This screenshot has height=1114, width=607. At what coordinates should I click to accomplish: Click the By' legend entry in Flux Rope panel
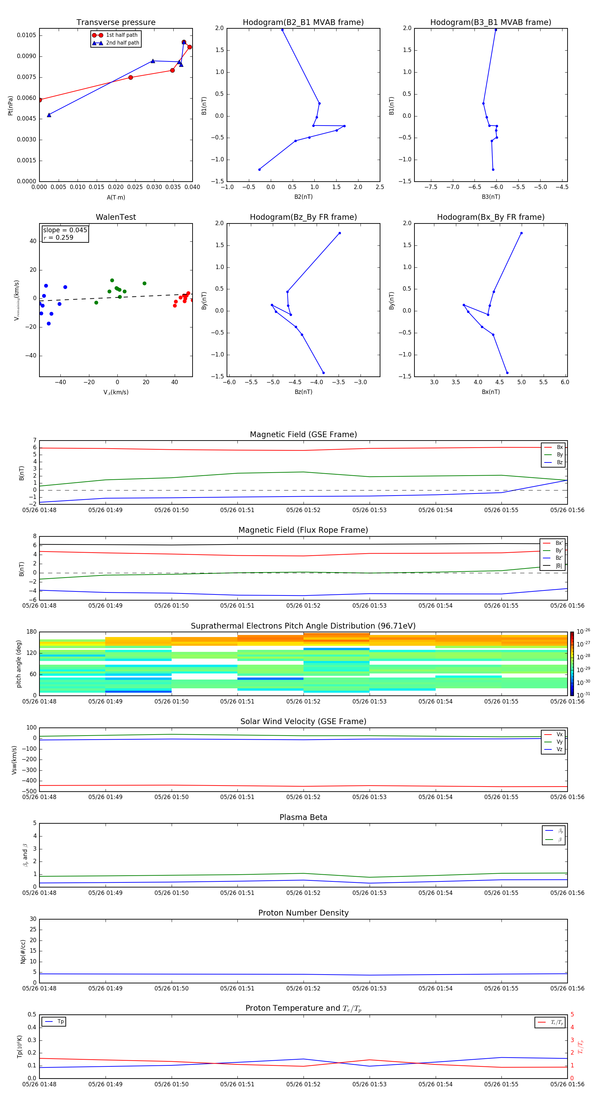coord(553,551)
